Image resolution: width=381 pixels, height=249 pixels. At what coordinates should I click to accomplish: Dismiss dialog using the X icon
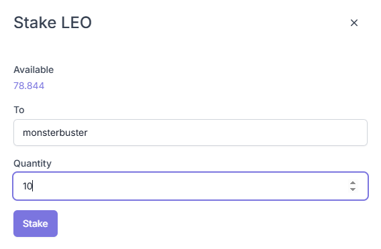[x=354, y=23]
